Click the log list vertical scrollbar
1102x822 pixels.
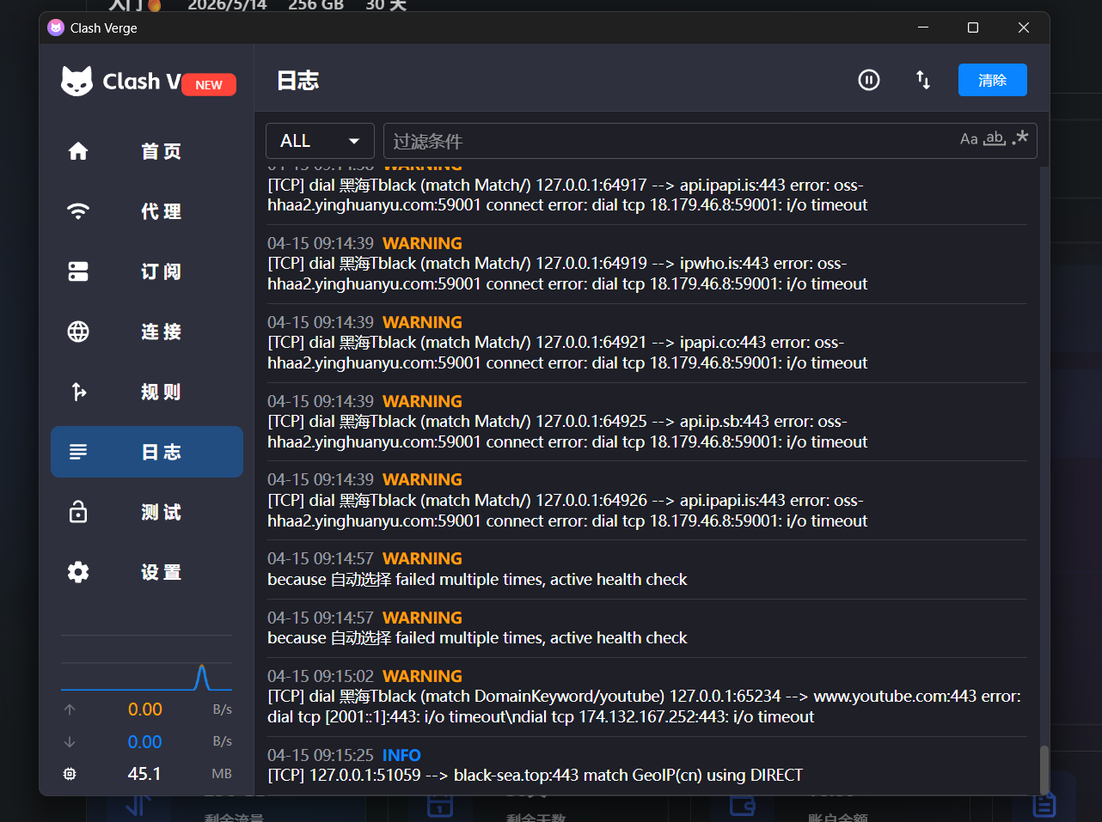click(x=1044, y=769)
